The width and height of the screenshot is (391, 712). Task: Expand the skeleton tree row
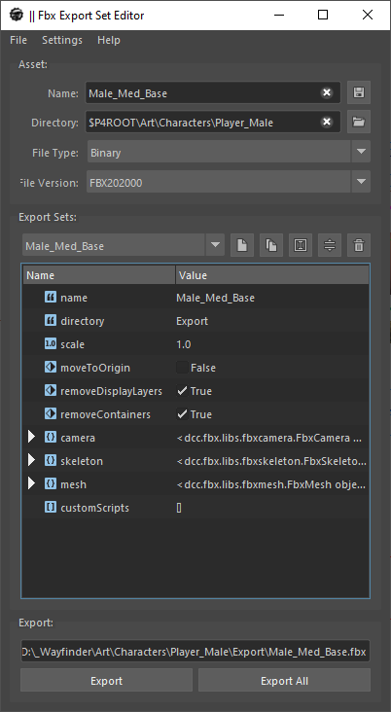[31, 460]
